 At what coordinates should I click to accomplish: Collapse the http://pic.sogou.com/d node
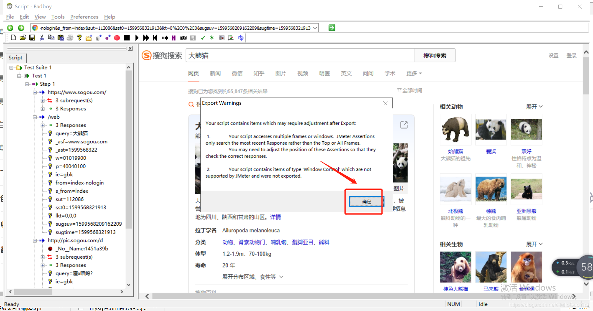[x=35, y=240]
